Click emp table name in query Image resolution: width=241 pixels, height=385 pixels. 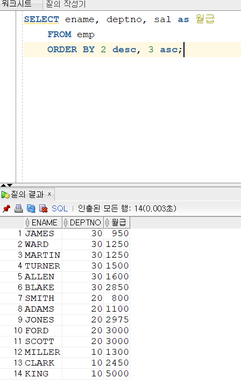pyautogui.click(x=86, y=35)
